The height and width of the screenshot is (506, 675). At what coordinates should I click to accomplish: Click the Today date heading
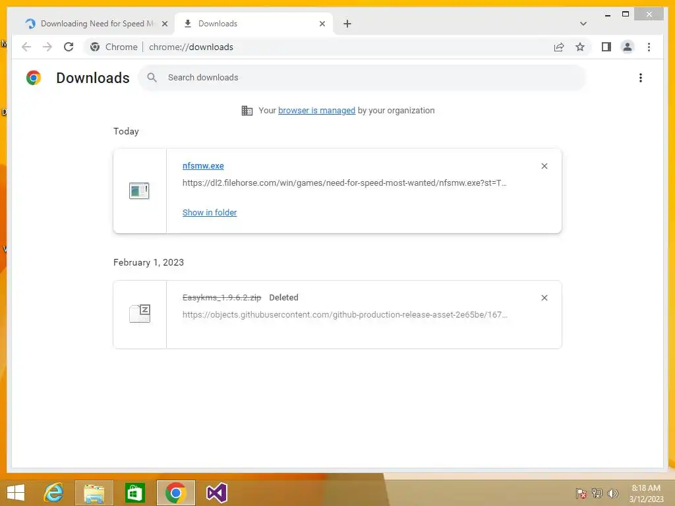[x=126, y=131]
